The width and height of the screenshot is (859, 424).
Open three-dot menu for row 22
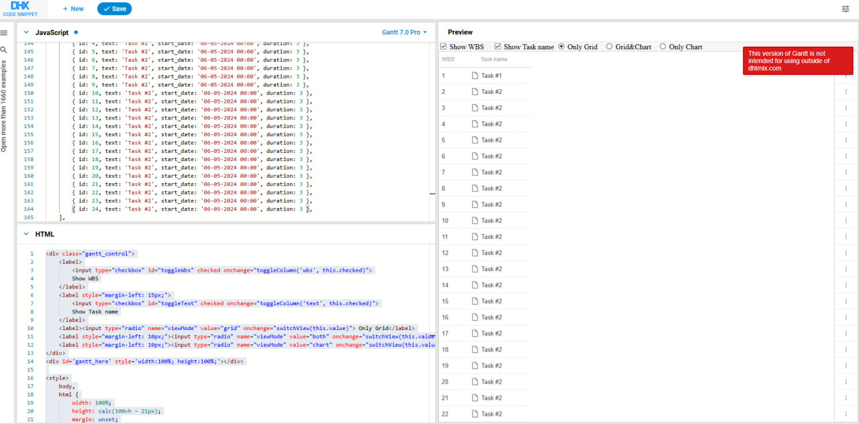tap(846, 414)
